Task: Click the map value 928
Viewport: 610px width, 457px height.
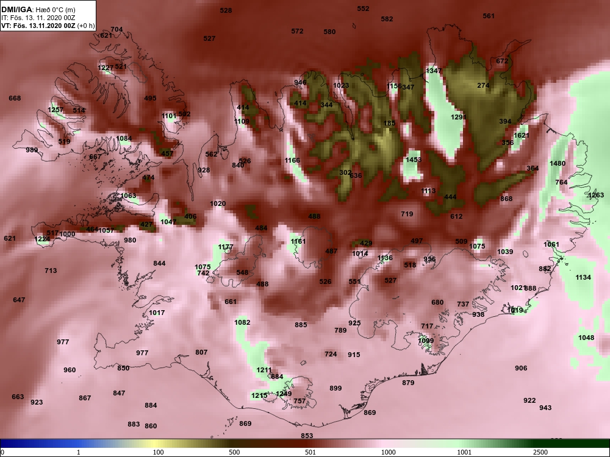Action: click(204, 170)
